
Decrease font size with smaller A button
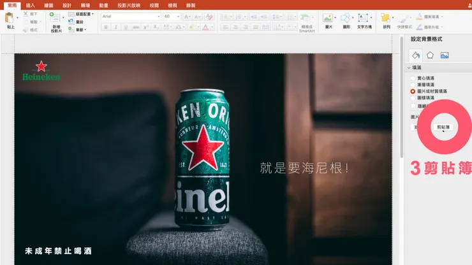click(x=198, y=17)
